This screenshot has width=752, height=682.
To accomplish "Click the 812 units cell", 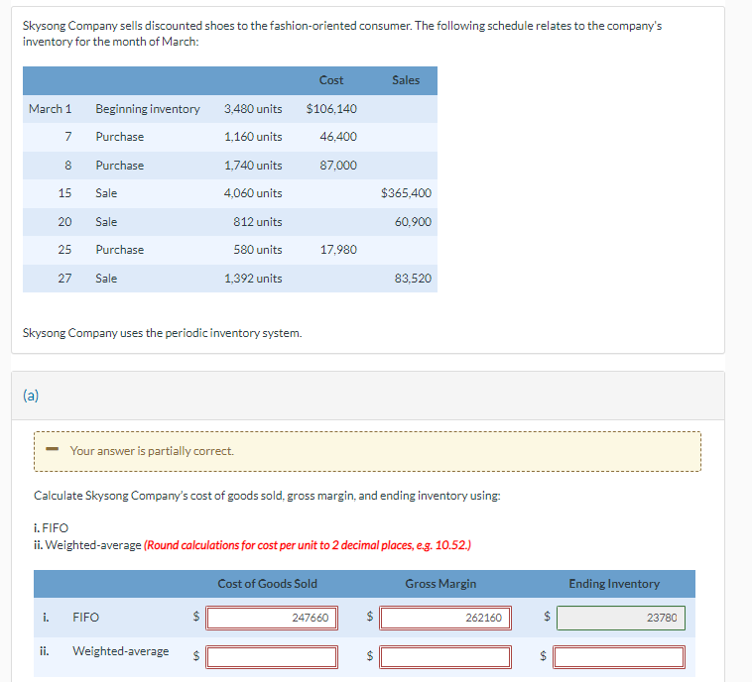I will pyautogui.click(x=258, y=222).
